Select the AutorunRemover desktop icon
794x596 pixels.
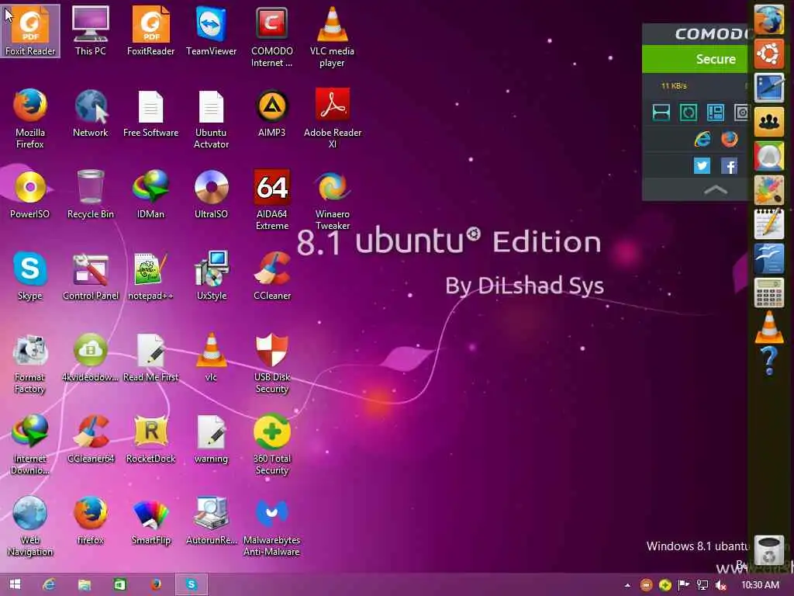point(211,521)
